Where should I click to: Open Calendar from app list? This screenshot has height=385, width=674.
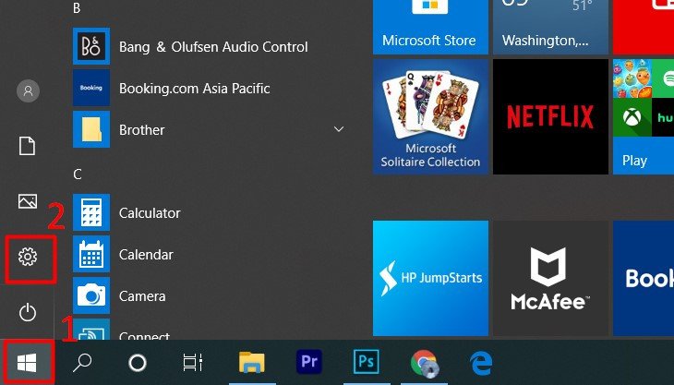click(146, 254)
